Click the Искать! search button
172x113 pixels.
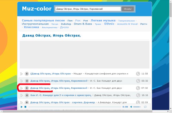(x=128, y=9)
